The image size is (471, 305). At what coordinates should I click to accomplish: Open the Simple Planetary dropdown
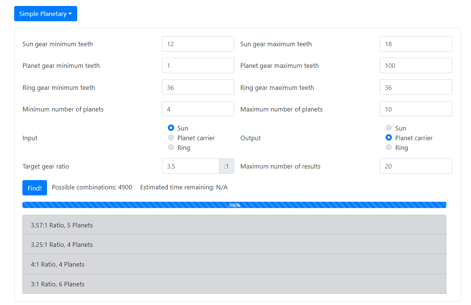click(45, 14)
